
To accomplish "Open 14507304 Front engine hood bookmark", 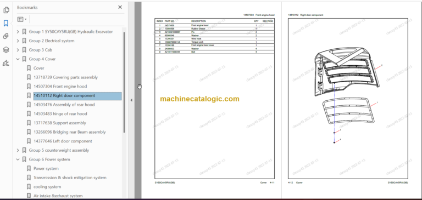I will [60, 87].
